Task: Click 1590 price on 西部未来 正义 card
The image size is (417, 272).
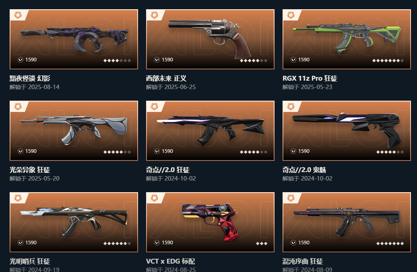Action: 167,60
